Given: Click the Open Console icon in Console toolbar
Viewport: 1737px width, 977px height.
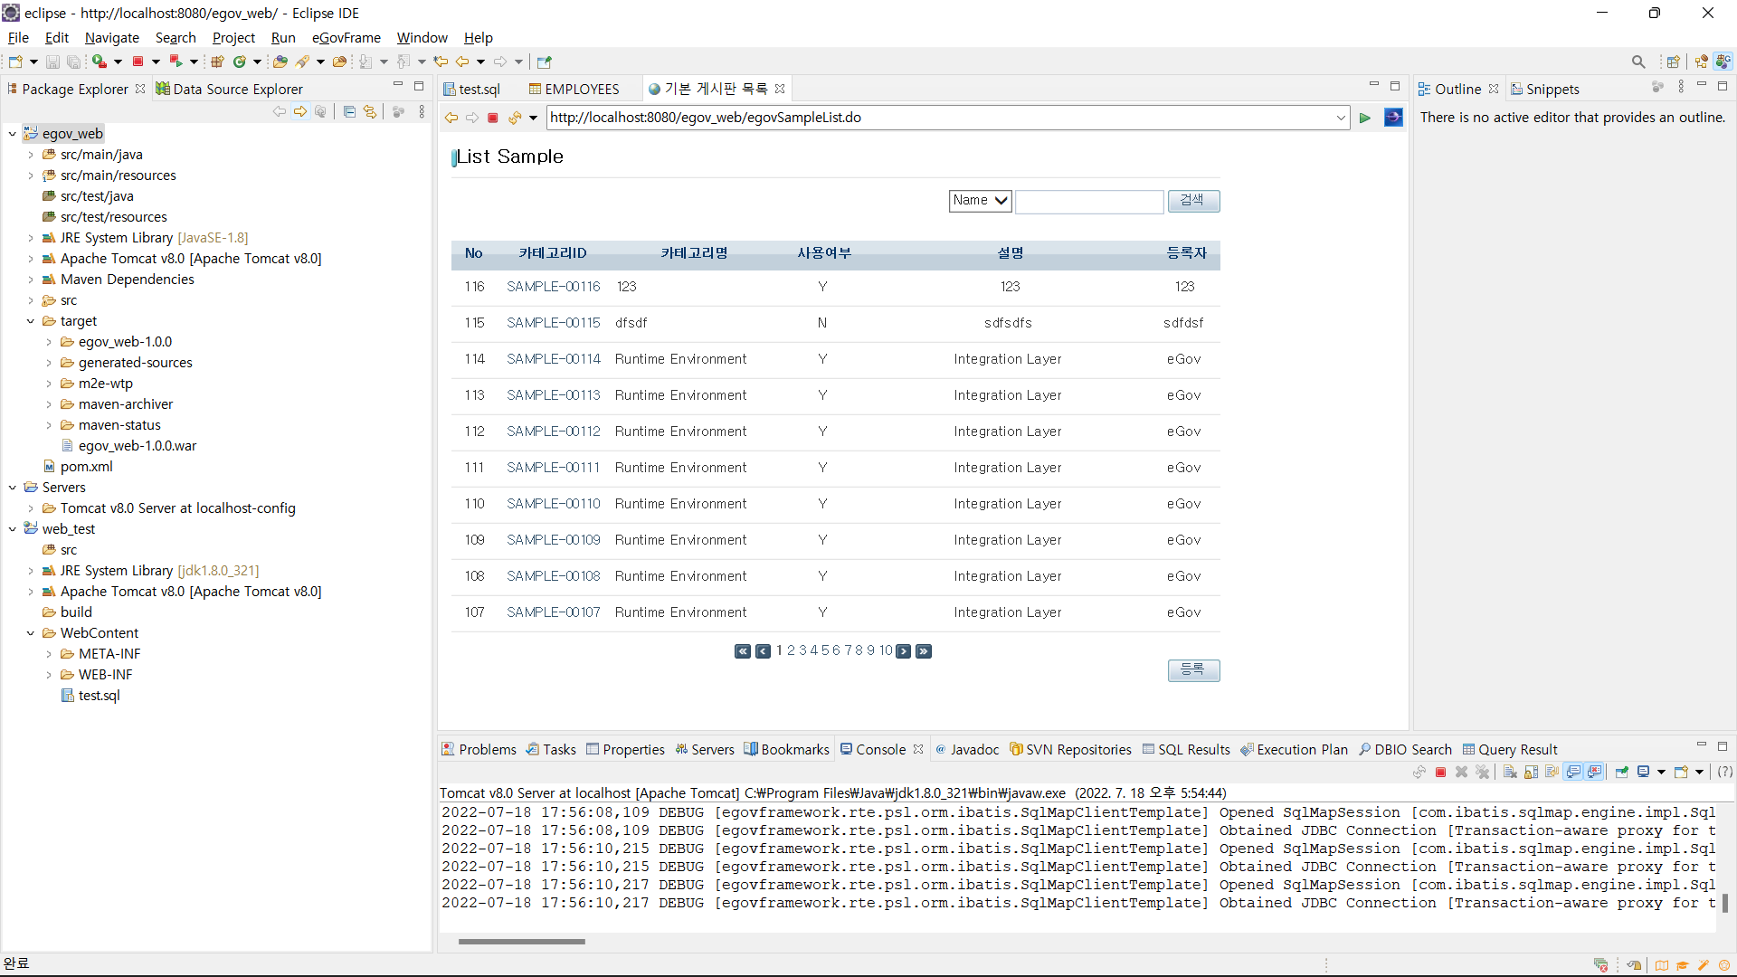Looking at the screenshot, I should click(x=1682, y=772).
